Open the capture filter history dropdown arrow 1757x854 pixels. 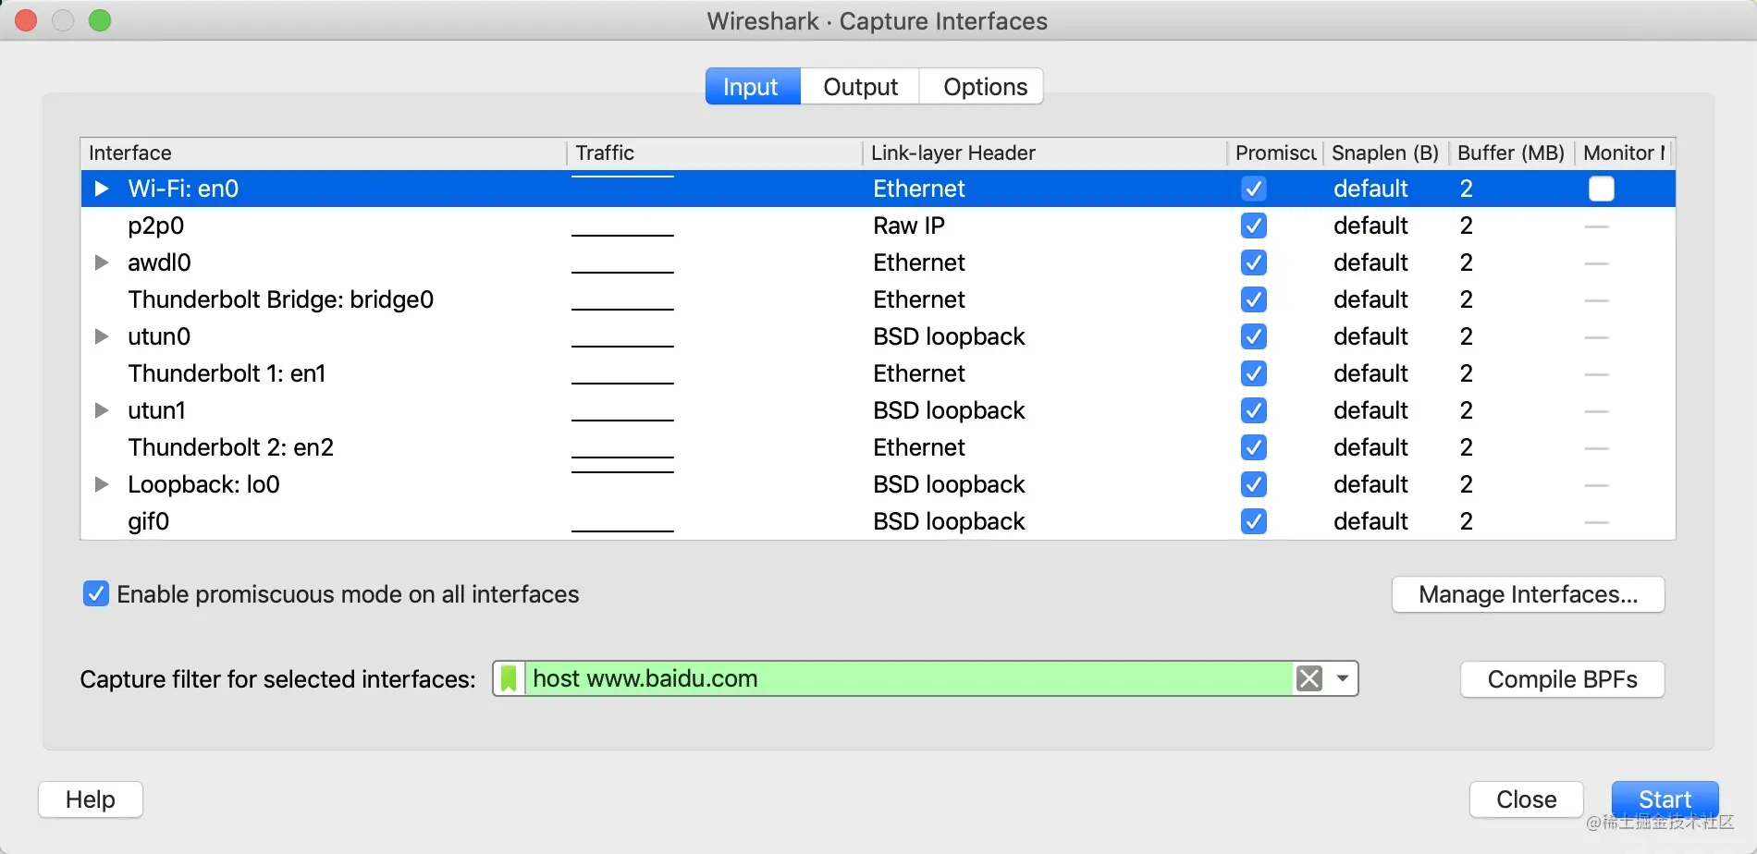[x=1343, y=679]
